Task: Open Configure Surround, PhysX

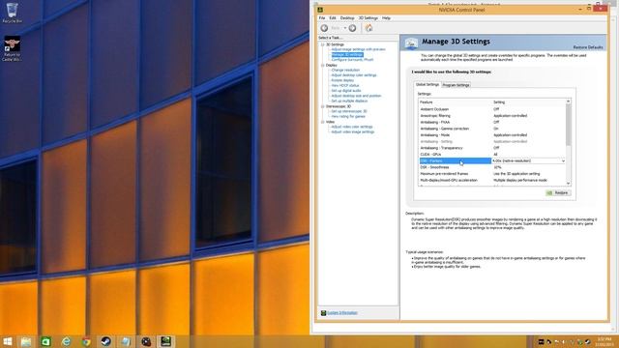Action: pos(352,60)
